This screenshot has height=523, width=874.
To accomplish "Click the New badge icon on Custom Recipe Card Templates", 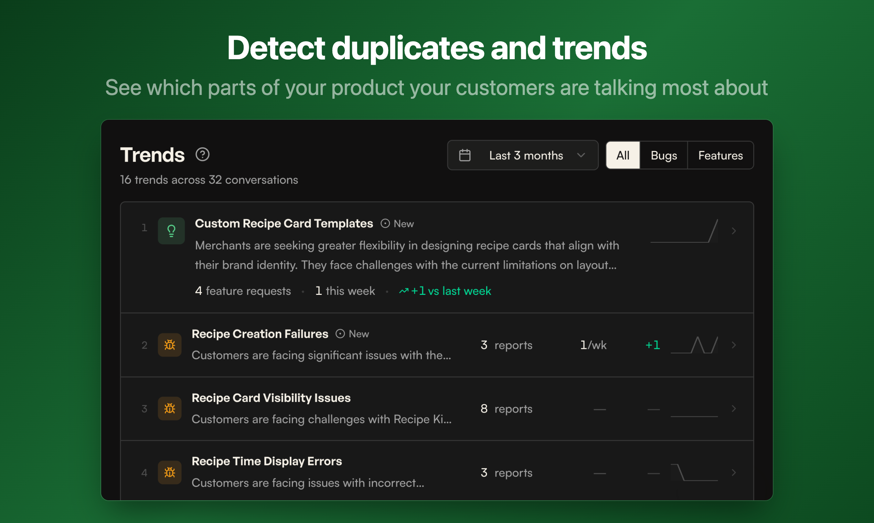I will pos(385,223).
